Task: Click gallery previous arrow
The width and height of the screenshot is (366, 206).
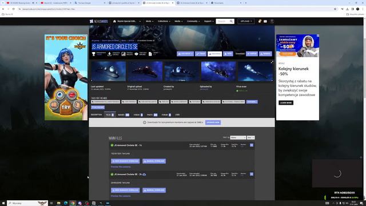Action: (91, 81)
